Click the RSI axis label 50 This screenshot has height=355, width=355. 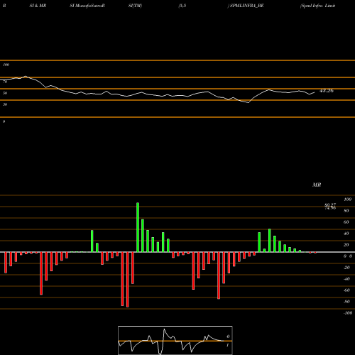click(5, 93)
